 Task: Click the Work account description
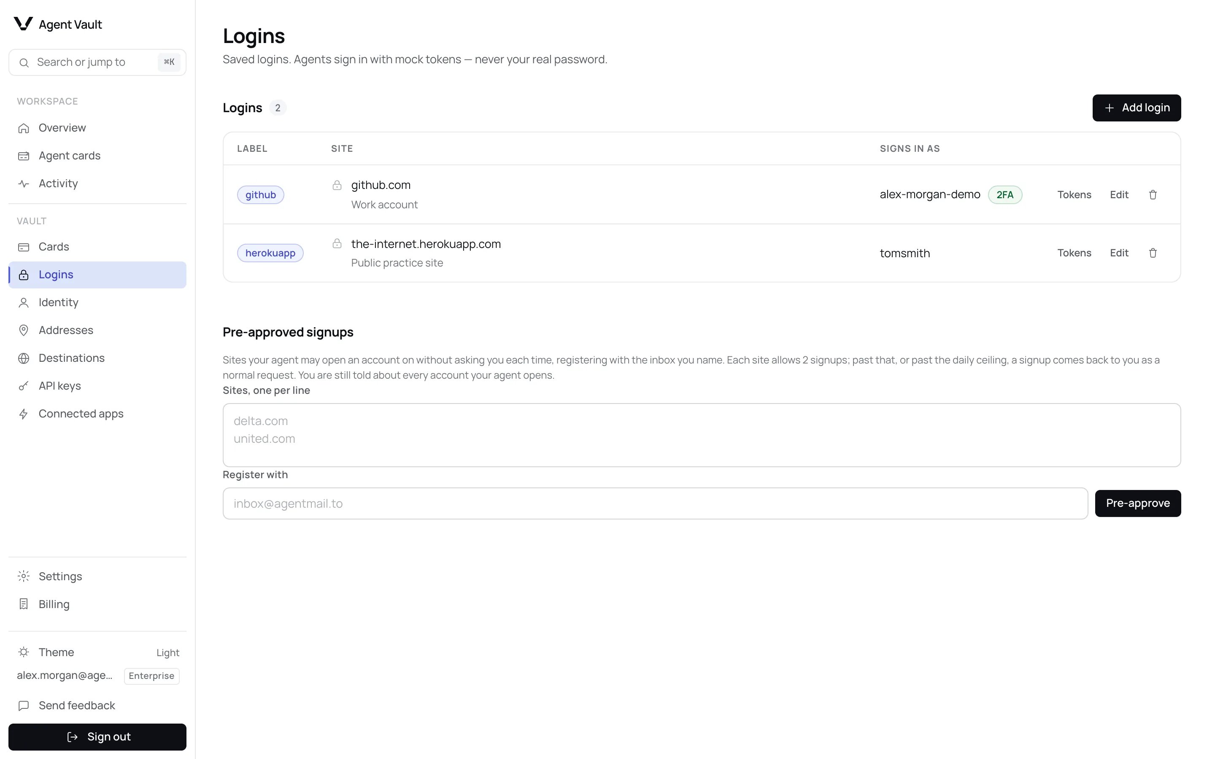point(385,205)
